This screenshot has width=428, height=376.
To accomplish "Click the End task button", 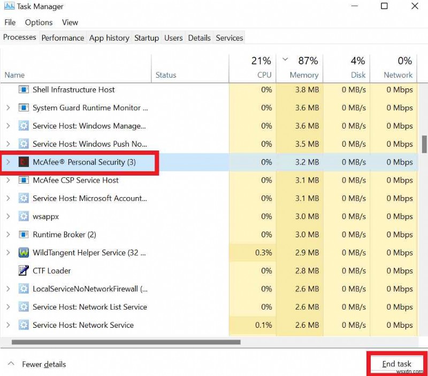I will coord(396,364).
